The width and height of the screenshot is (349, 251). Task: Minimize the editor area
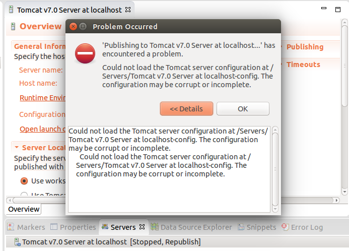click(324, 8)
